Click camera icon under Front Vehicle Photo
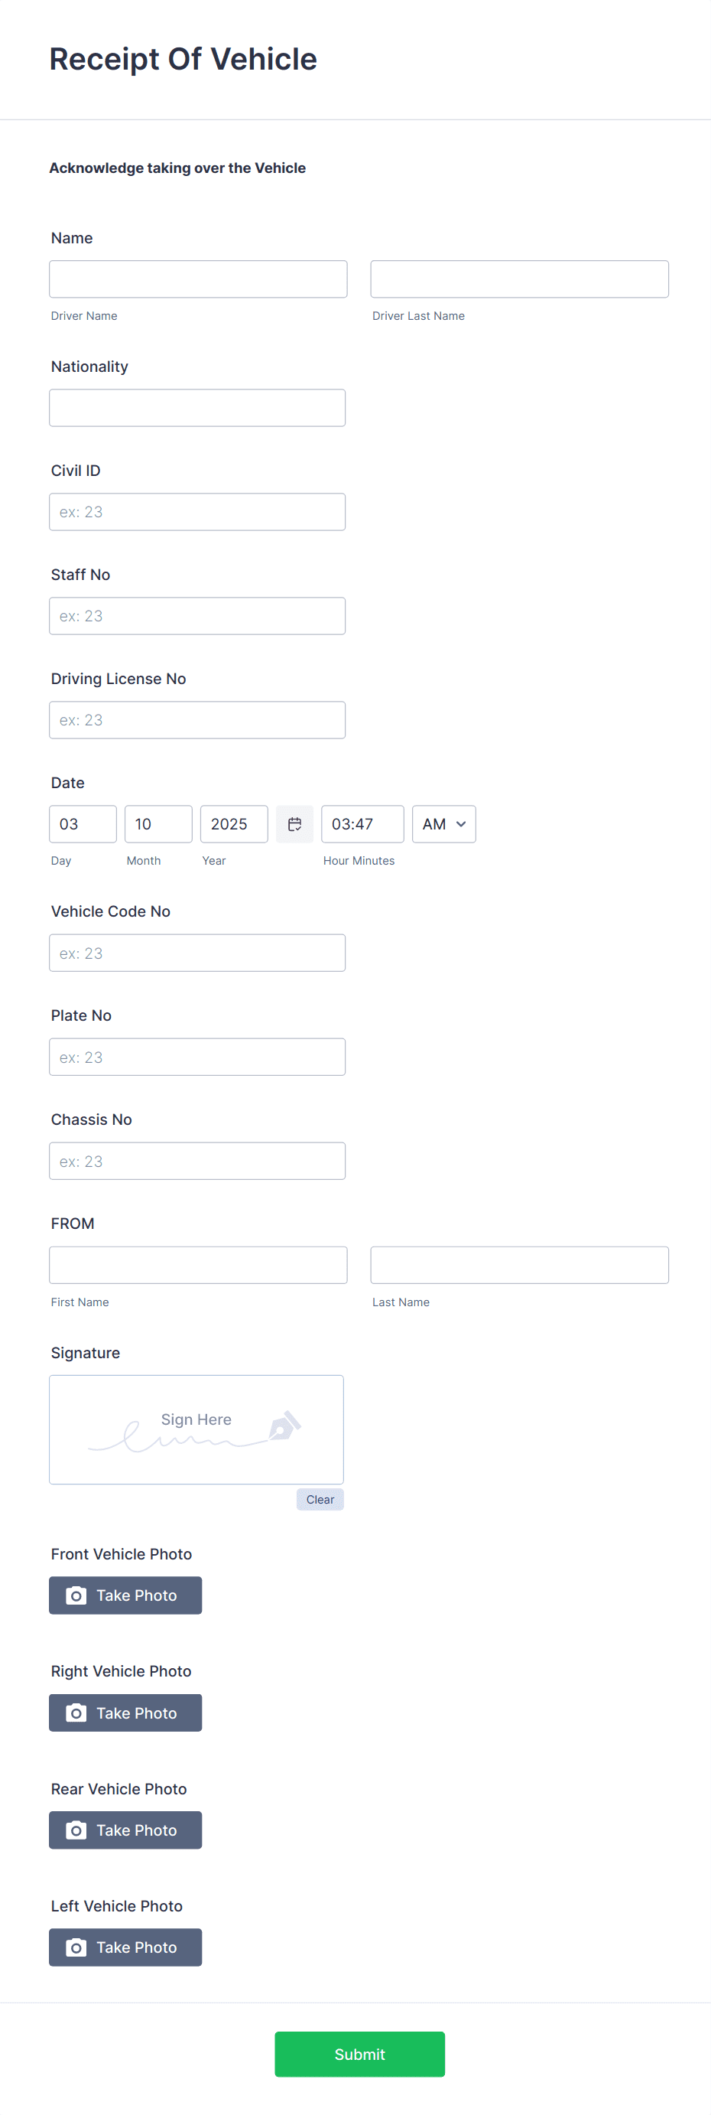The width and height of the screenshot is (711, 2115). tap(76, 1595)
